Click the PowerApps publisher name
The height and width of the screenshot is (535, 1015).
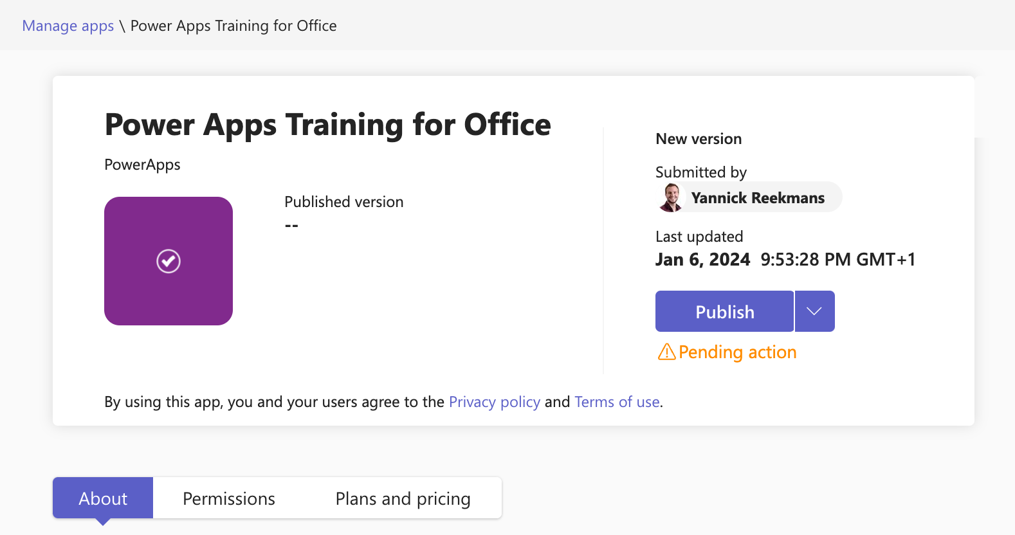(142, 165)
